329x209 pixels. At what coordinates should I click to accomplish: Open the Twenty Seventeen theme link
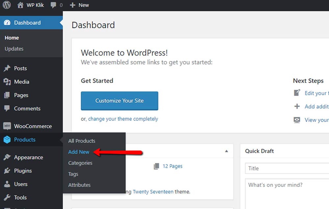[x=153, y=192]
